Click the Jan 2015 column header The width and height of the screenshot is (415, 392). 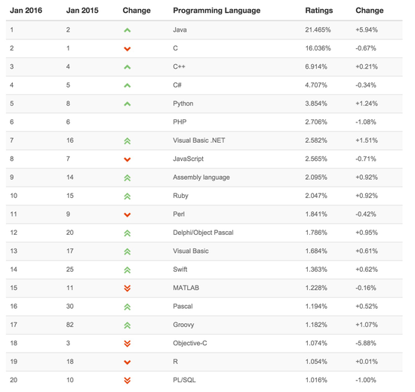click(82, 11)
